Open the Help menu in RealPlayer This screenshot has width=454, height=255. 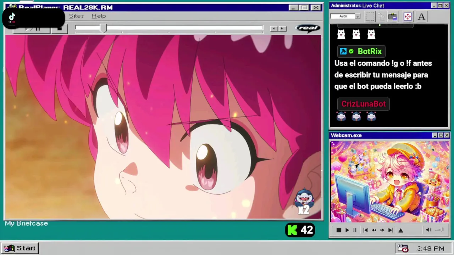tap(99, 16)
